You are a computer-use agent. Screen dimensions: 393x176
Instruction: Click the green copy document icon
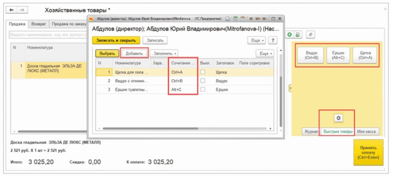(297, 35)
